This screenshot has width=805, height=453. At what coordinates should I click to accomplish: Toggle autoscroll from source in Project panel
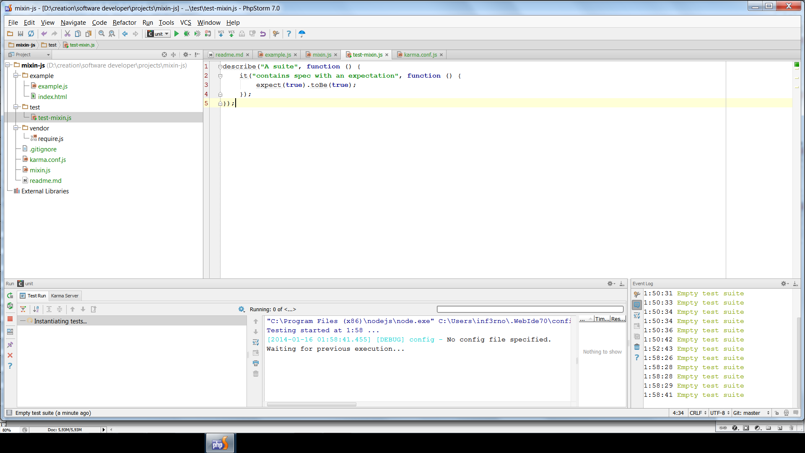pos(164,55)
